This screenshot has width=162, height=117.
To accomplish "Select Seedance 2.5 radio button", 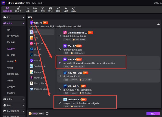I will [x=60, y=103].
